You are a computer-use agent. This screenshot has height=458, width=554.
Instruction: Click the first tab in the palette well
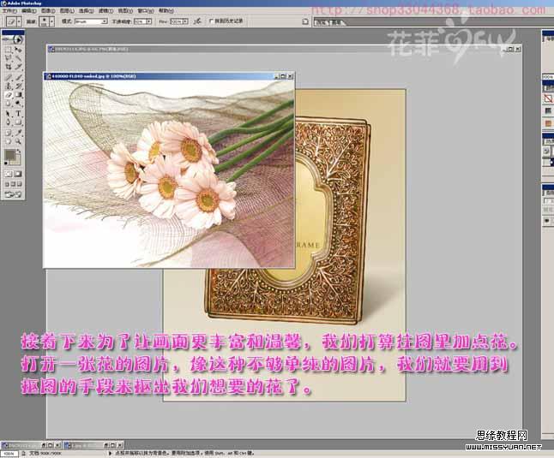click(x=321, y=22)
